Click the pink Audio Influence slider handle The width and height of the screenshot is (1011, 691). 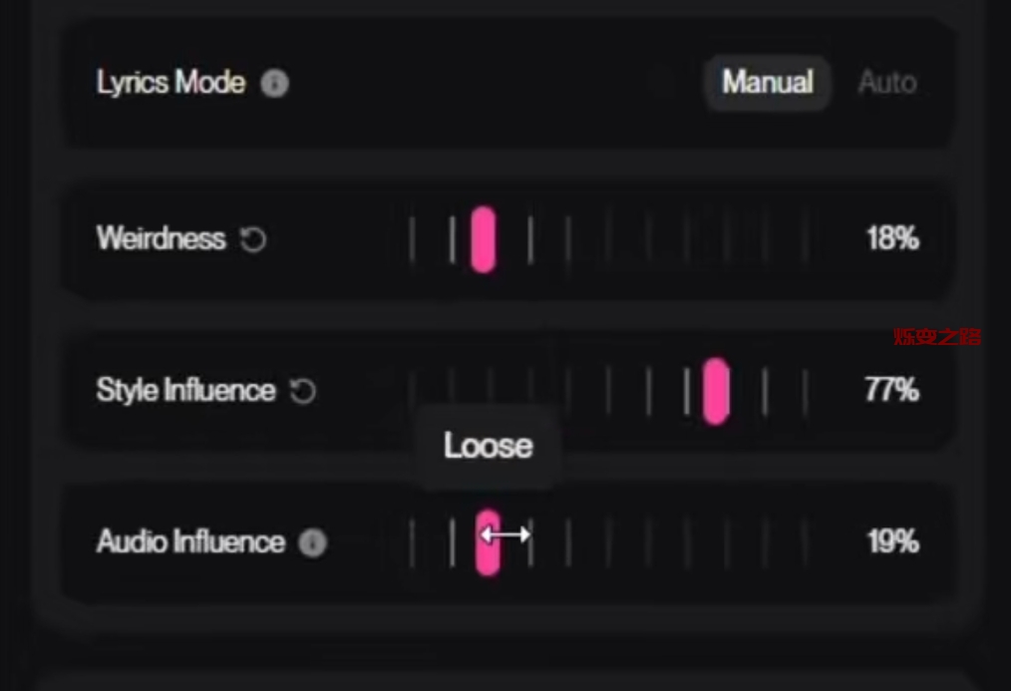pos(487,542)
